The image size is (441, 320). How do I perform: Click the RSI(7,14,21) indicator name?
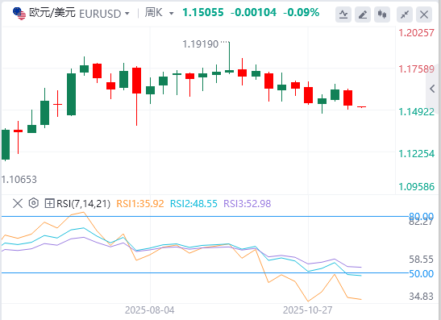[84, 204]
